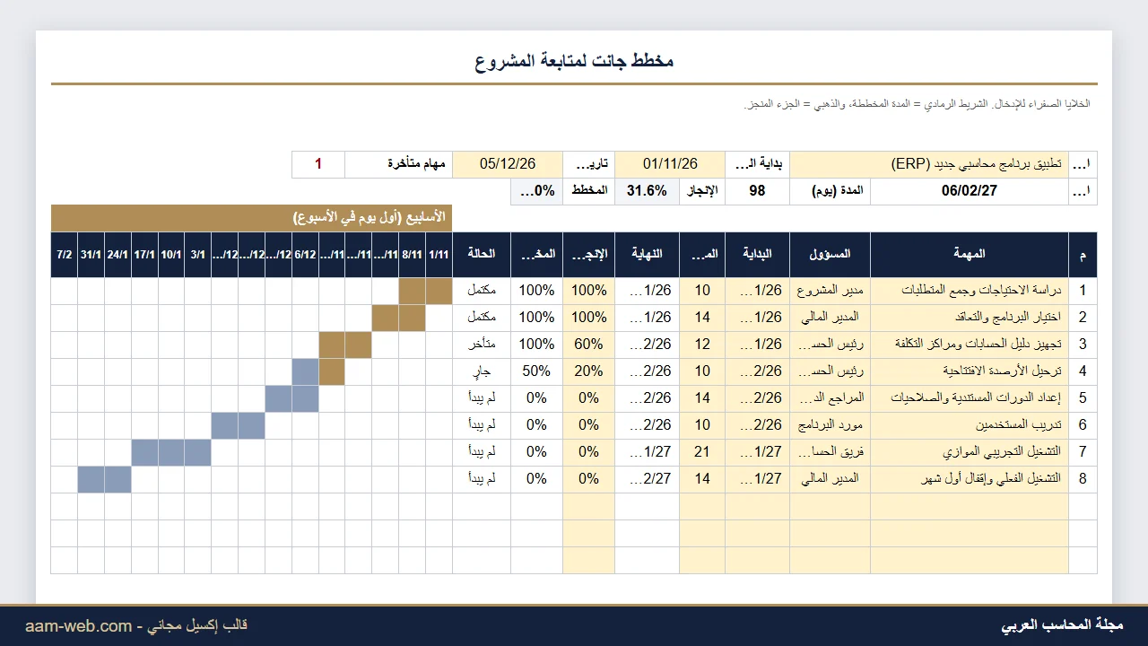
Task: Select task التشغيل التجريبي الموازي
Action: coord(970,452)
